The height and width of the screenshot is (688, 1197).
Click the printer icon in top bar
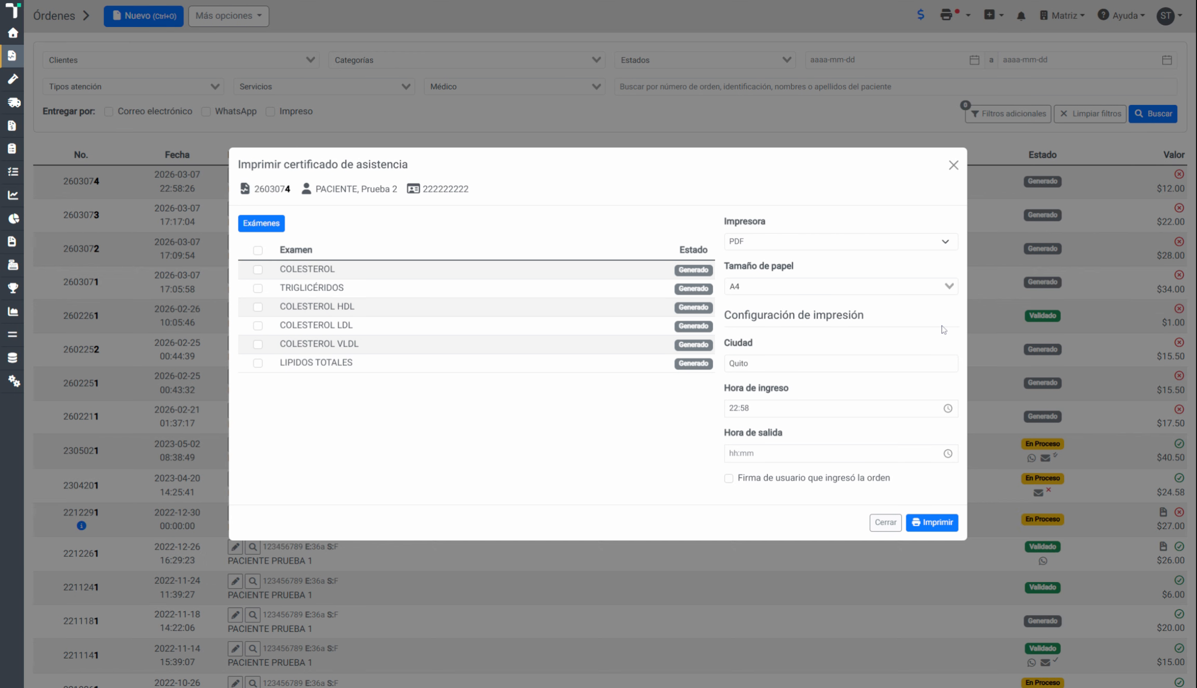pyautogui.click(x=946, y=15)
